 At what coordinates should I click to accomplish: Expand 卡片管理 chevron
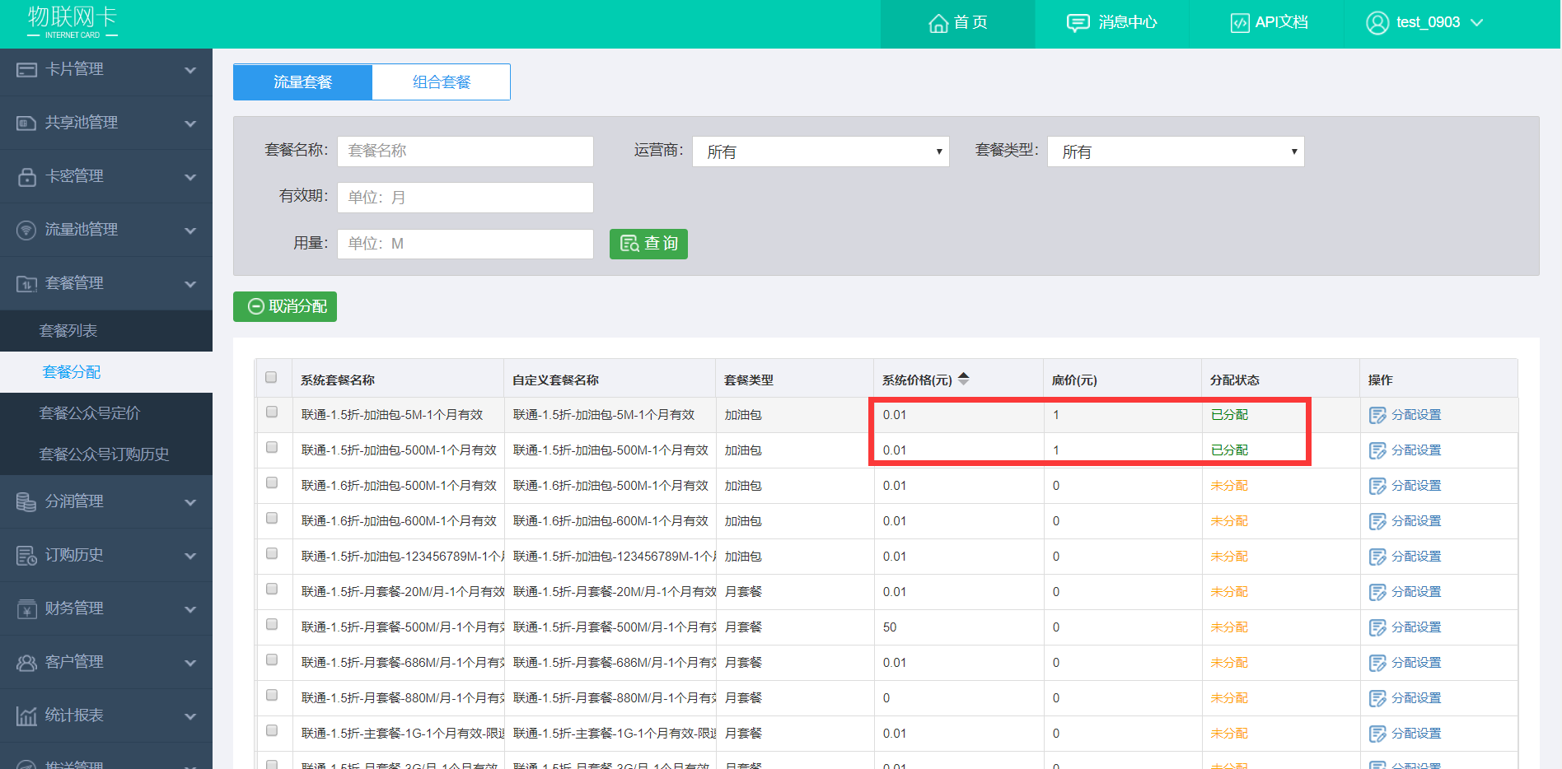[x=190, y=70]
